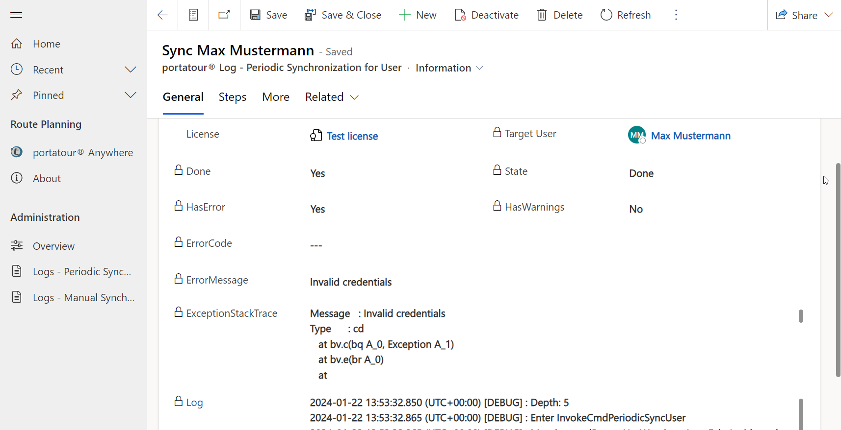Click the Logs - Periodic Sync document icon
The image size is (841, 430).
click(17, 271)
